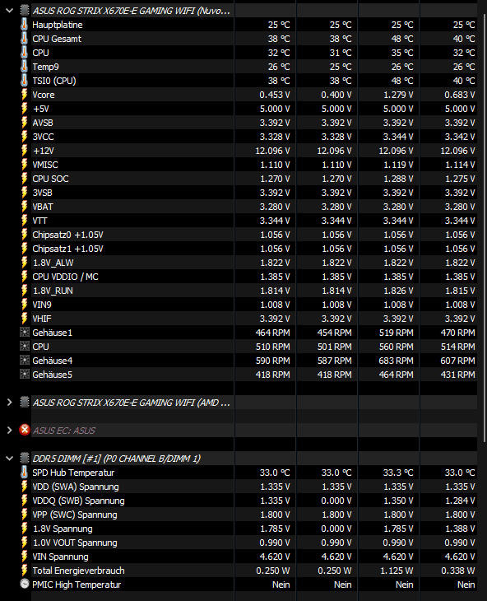Click the Gehäuse4 value 683 RPM
487x601 pixels.
click(397, 361)
